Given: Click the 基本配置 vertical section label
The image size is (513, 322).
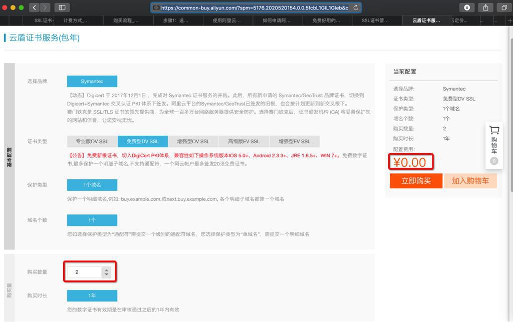Looking at the screenshot, I should coord(9,157).
